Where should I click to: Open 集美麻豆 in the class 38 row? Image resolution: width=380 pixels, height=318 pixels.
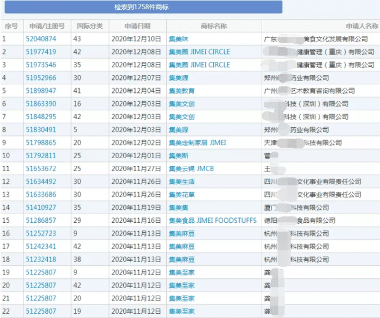[x=181, y=259]
